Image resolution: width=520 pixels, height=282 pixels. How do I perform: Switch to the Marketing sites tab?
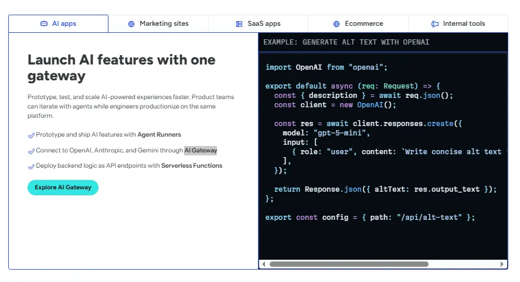click(x=158, y=23)
